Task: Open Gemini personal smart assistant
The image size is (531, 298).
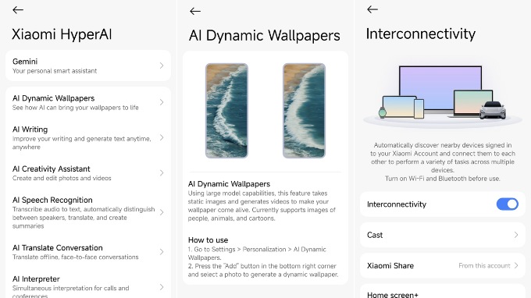Action: click(x=88, y=66)
